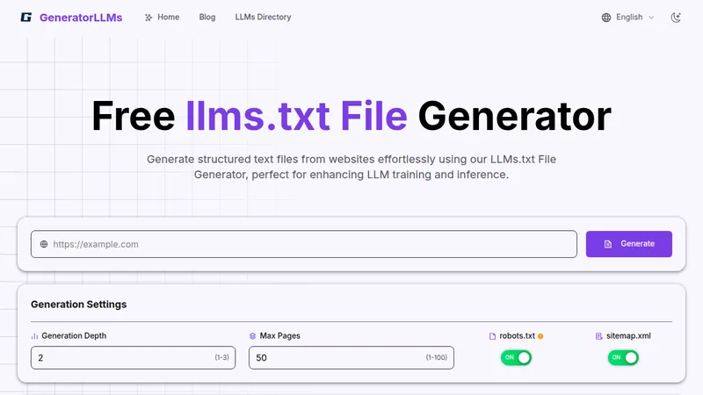Screen dimensions: 703x395
Task: Toggle dark mode with the moon icon
Action: pyautogui.click(x=676, y=18)
